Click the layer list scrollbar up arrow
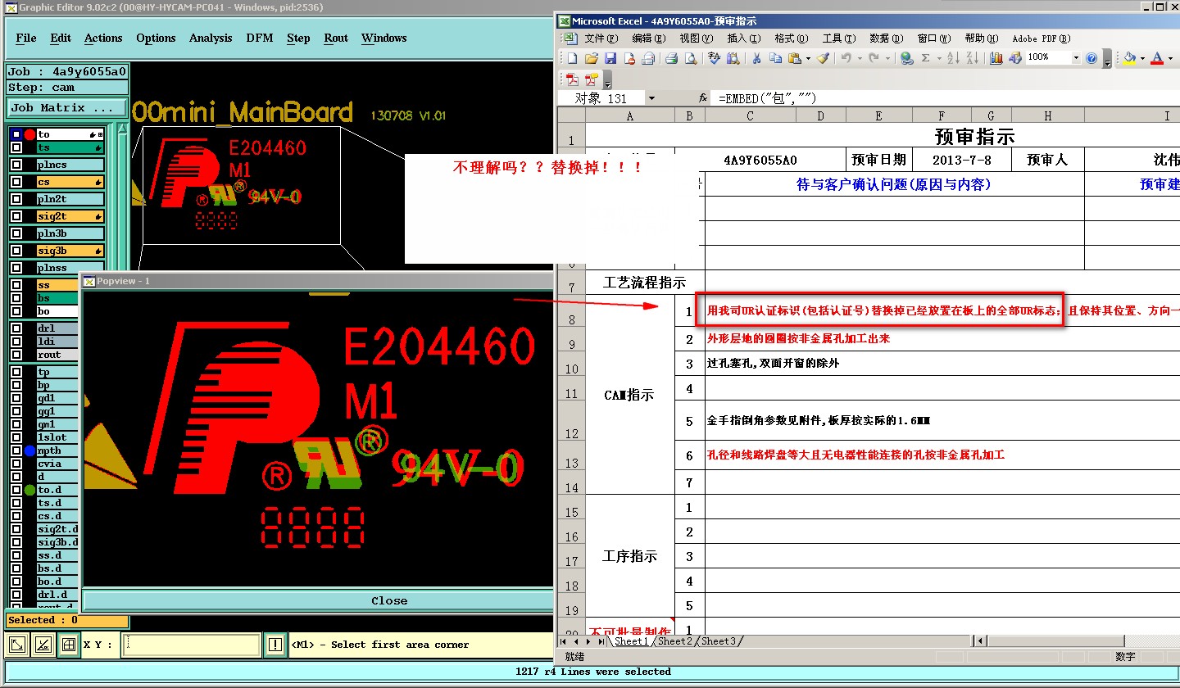The height and width of the screenshot is (688, 1180). tap(123, 130)
